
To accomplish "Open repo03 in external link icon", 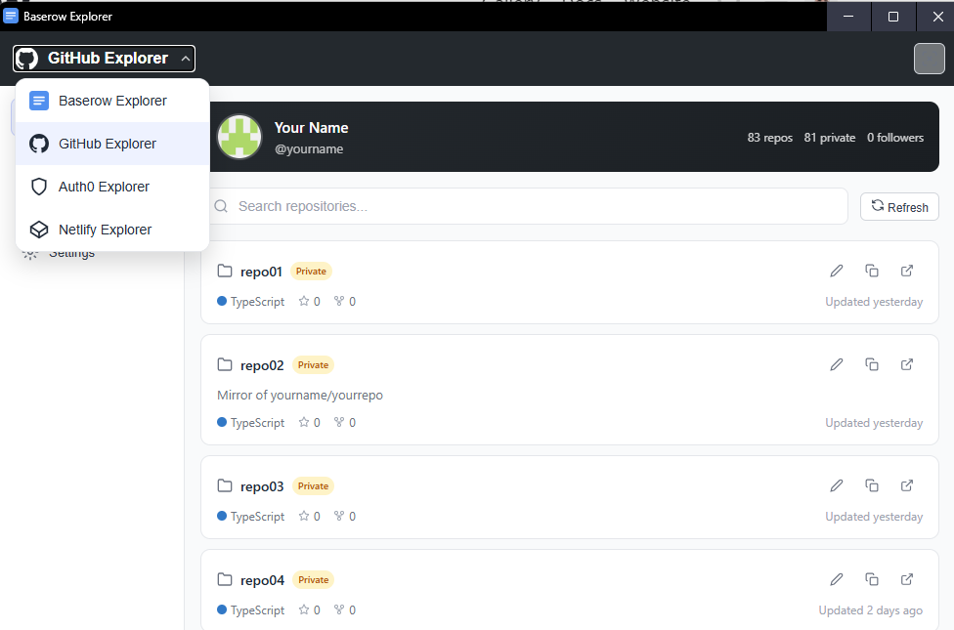I will [907, 485].
